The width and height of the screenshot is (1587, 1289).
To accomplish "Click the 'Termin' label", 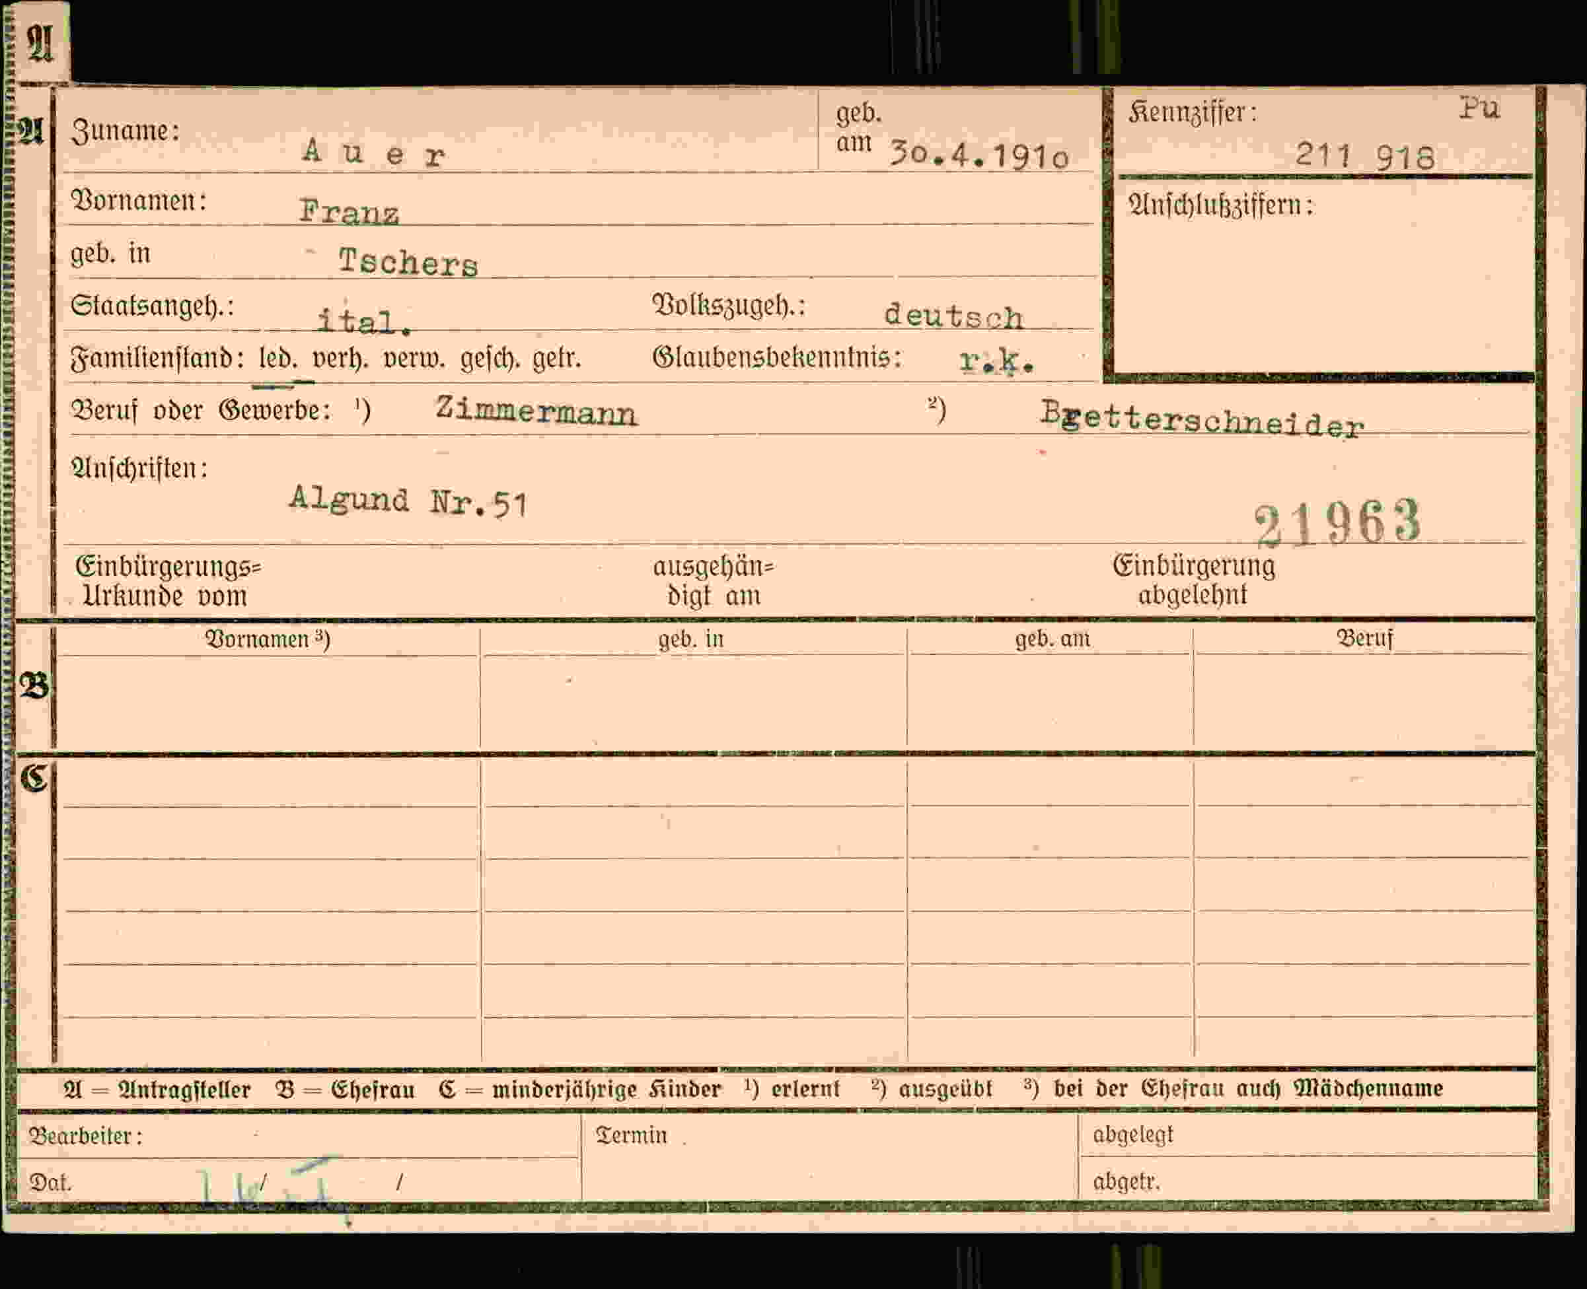I will coord(632,1135).
